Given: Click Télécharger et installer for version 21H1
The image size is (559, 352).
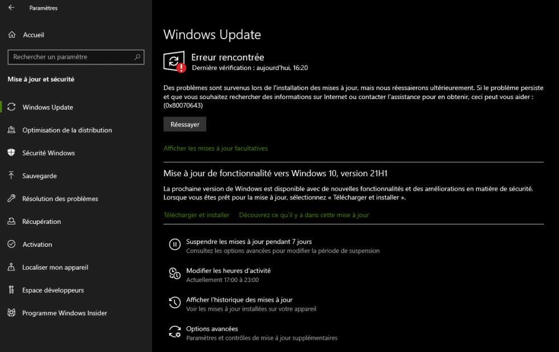Looking at the screenshot, I should click(195, 215).
